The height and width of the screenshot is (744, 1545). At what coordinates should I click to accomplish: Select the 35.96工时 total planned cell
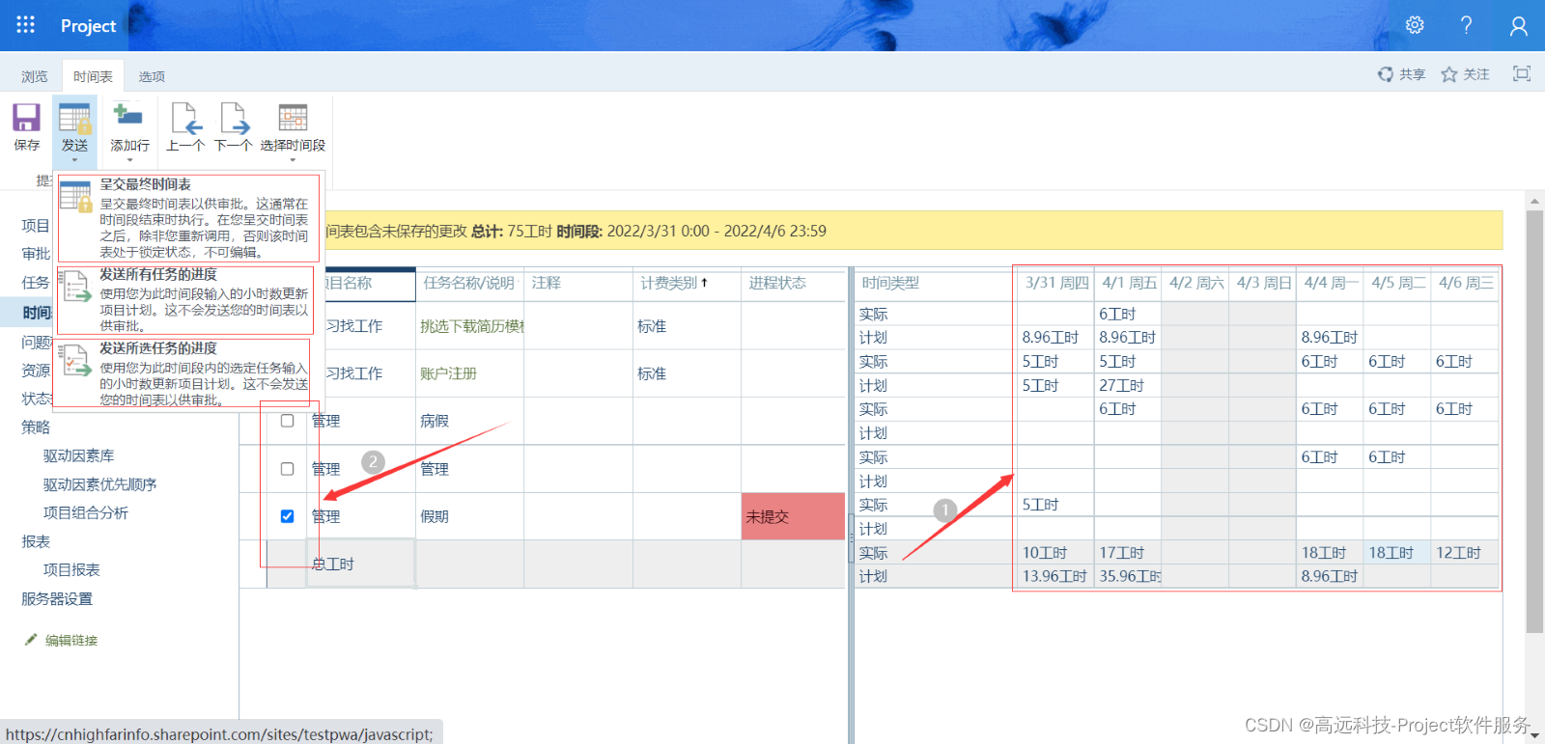coord(1128,576)
